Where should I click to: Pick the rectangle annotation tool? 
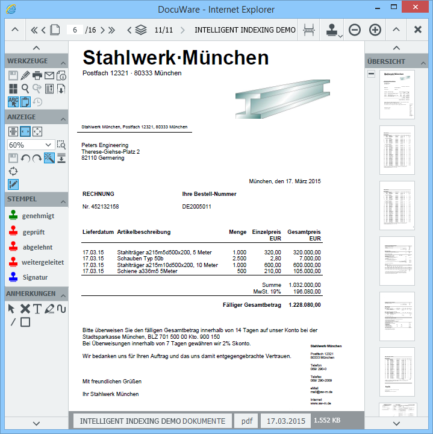click(x=25, y=322)
